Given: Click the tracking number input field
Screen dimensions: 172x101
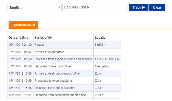Looking at the screenshot, I should pos(95,7).
